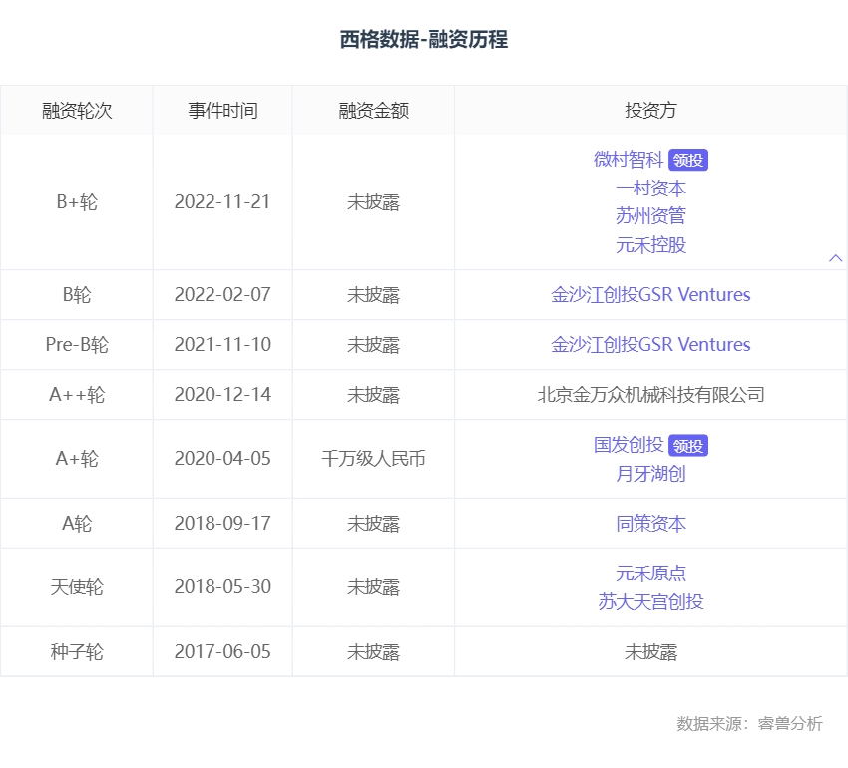Select the 元禾控股 investor link

point(650,245)
